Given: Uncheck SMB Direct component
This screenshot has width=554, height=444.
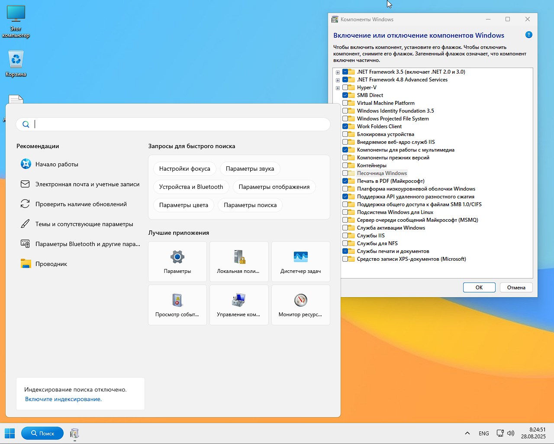Looking at the screenshot, I should [345, 95].
